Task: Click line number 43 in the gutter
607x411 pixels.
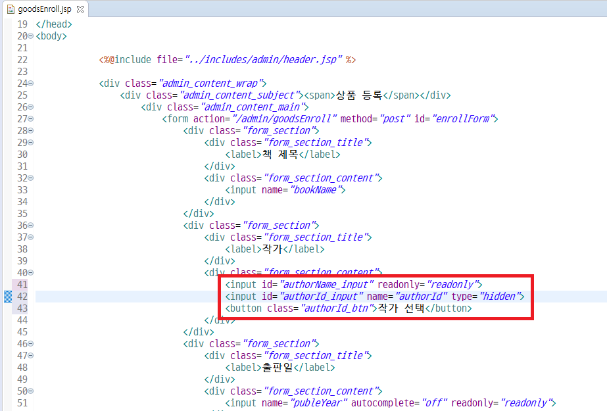Action: 22,308
